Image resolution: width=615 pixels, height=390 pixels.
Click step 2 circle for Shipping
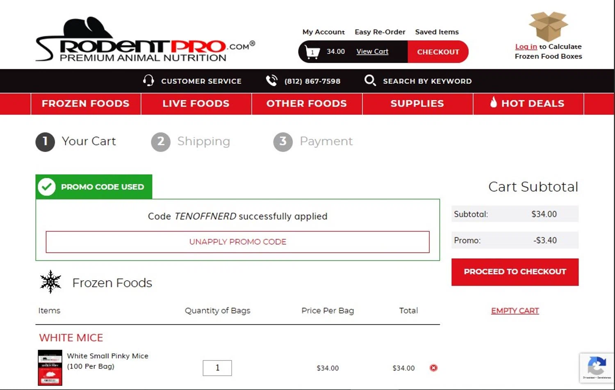tap(161, 142)
